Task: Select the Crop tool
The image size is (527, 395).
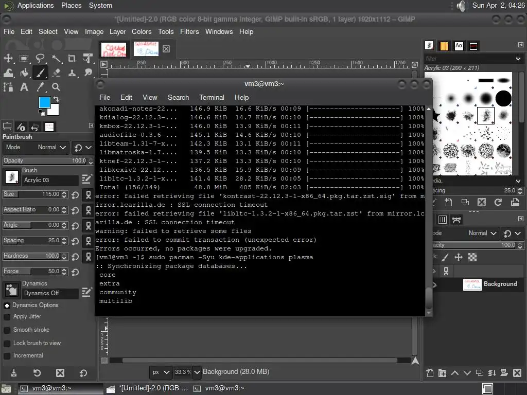Action: coord(72,58)
